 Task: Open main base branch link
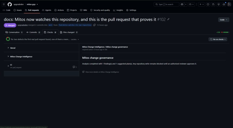pos(51,25)
